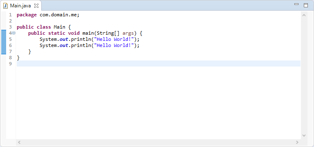Click the vertical scrollbar up arrow
Viewport: 314px width, 147px height.
click(304, 15)
